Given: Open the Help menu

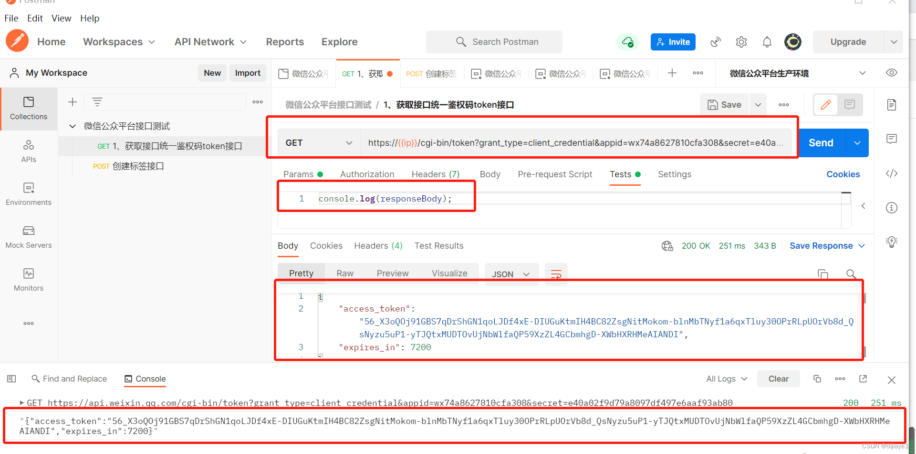Looking at the screenshot, I should 90,18.
